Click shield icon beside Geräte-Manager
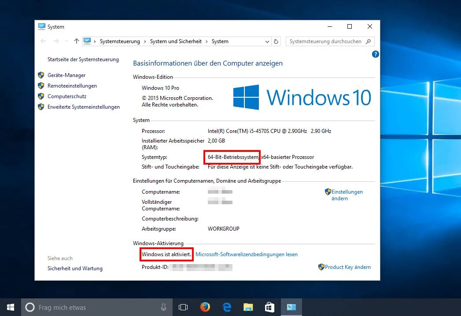Image resolution: width=461 pixels, height=316 pixels. tap(41, 75)
